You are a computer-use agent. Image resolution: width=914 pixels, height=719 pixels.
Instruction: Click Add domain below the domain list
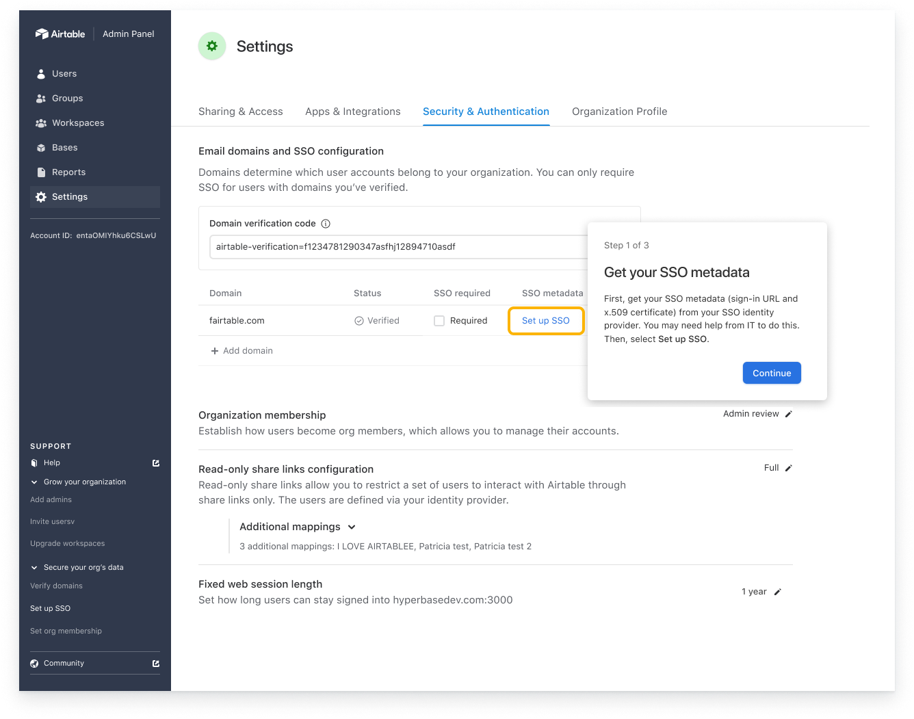point(241,350)
